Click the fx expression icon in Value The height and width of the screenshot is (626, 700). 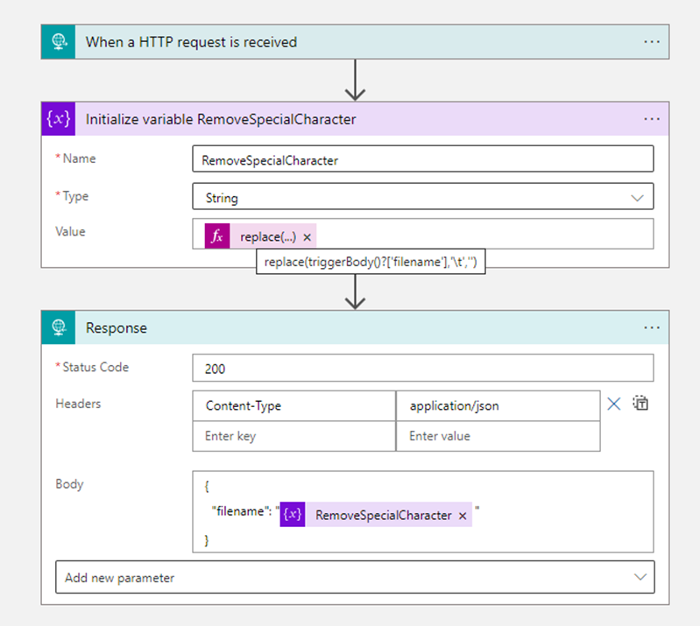(x=217, y=236)
